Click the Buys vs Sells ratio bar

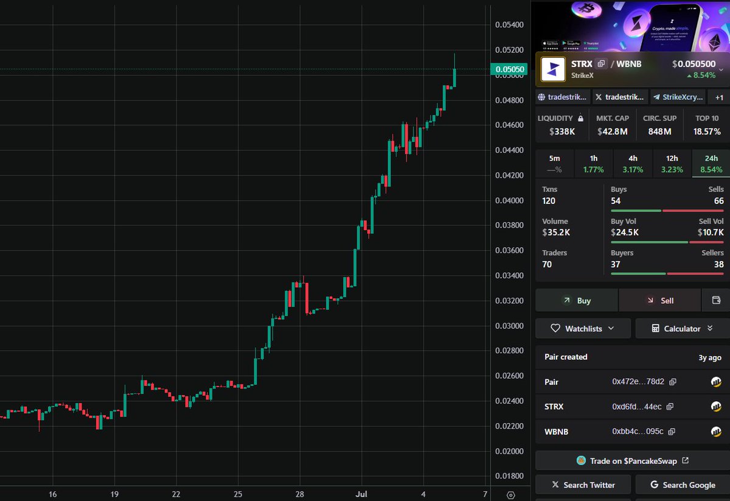pos(667,211)
